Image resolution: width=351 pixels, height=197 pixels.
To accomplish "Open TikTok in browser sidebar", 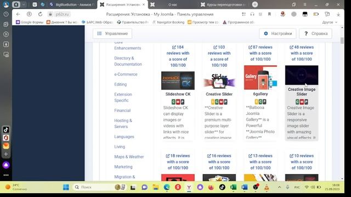I will pos(6,130).
